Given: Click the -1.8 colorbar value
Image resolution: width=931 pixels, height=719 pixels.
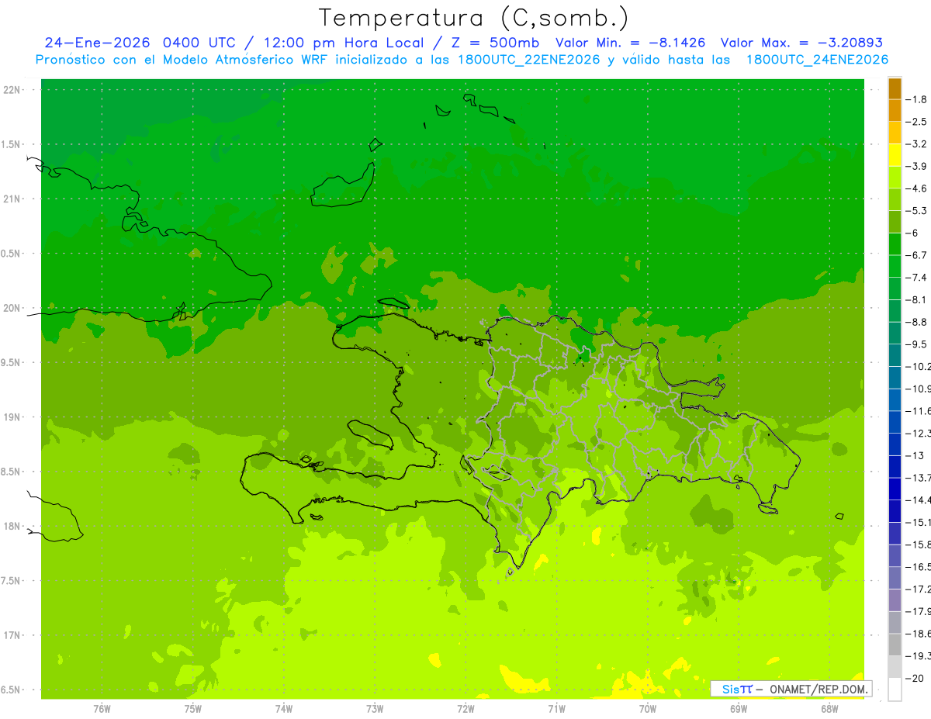Looking at the screenshot, I should click(916, 99).
